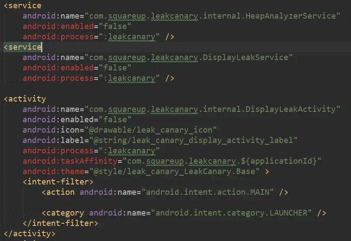Image resolution: width=351 pixels, height=241 pixels.
Task: Click the leak_canary_display_activity_label string value
Action: click(x=193, y=140)
